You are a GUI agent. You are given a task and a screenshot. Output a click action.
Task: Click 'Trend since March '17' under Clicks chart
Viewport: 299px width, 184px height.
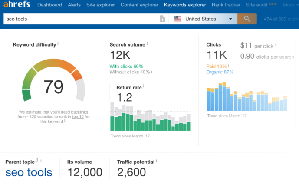coord(227,116)
